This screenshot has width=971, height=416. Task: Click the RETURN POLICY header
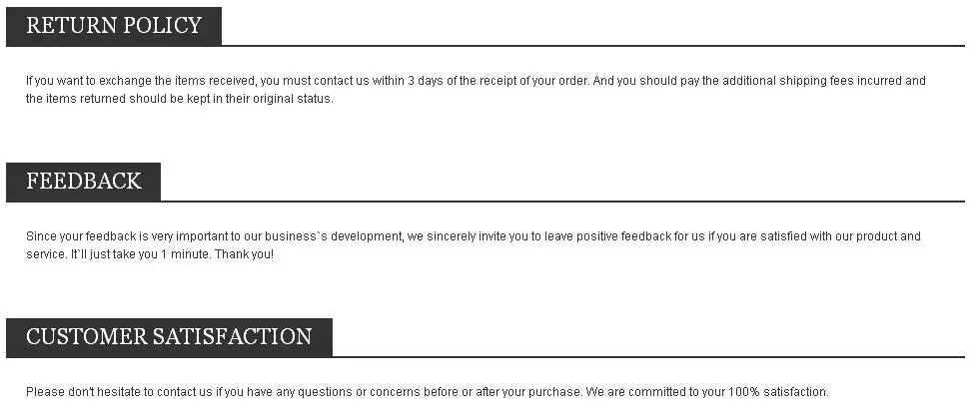[113, 26]
